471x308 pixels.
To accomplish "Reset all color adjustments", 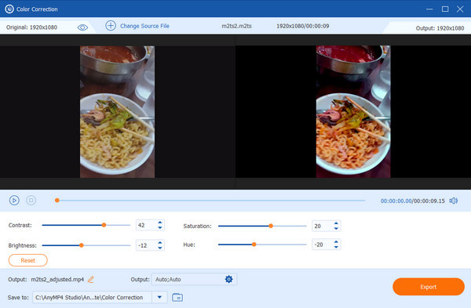I will [x=28, y=260].
